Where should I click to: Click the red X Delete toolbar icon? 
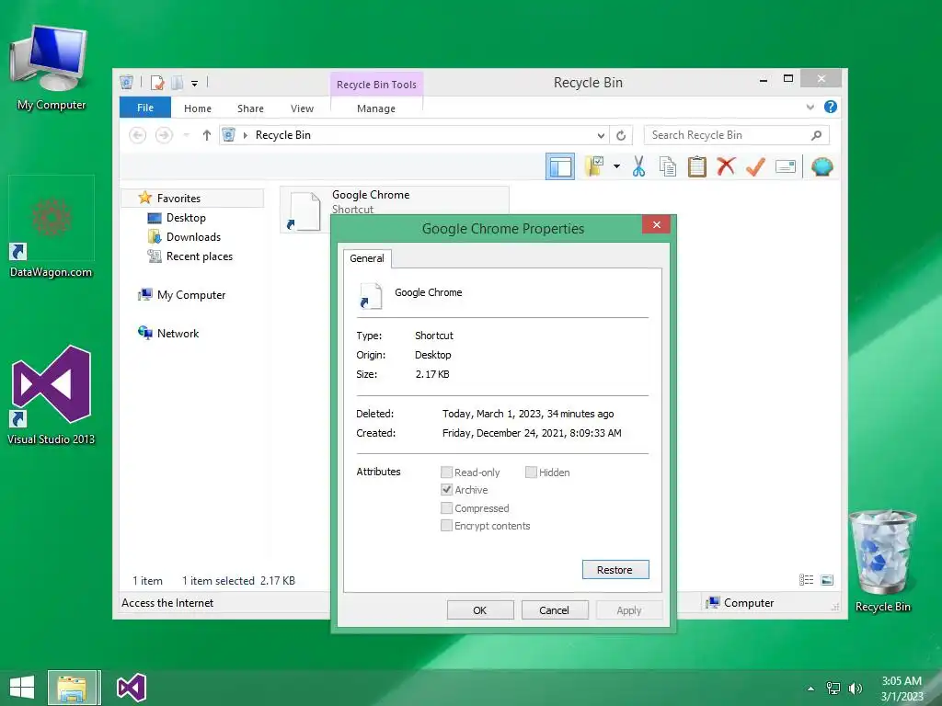tap(726, 165)
